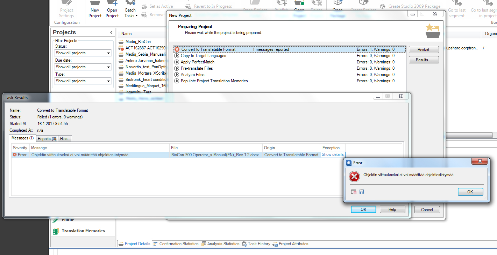Click the Mediq_BioCon project folder icon
Viewport: 497px width, 255px height.
(x=121, y=42)
